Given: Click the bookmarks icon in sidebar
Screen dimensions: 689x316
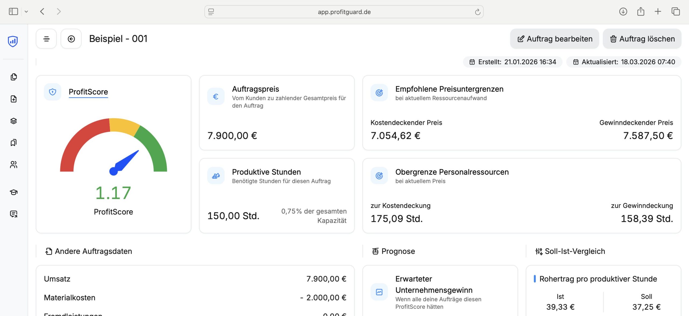Looking at the screenshot, I should (13, 143).
